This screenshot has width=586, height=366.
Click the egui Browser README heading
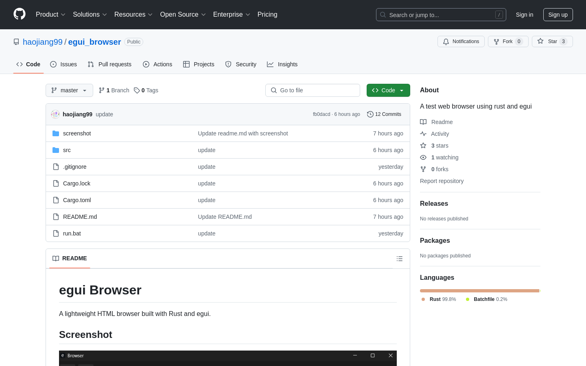(x=100, y=290)
